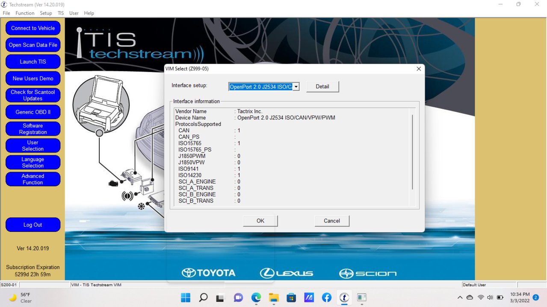Click the ISO14230 protocol row
The image size is (547, 307).
tap(209, 175)
